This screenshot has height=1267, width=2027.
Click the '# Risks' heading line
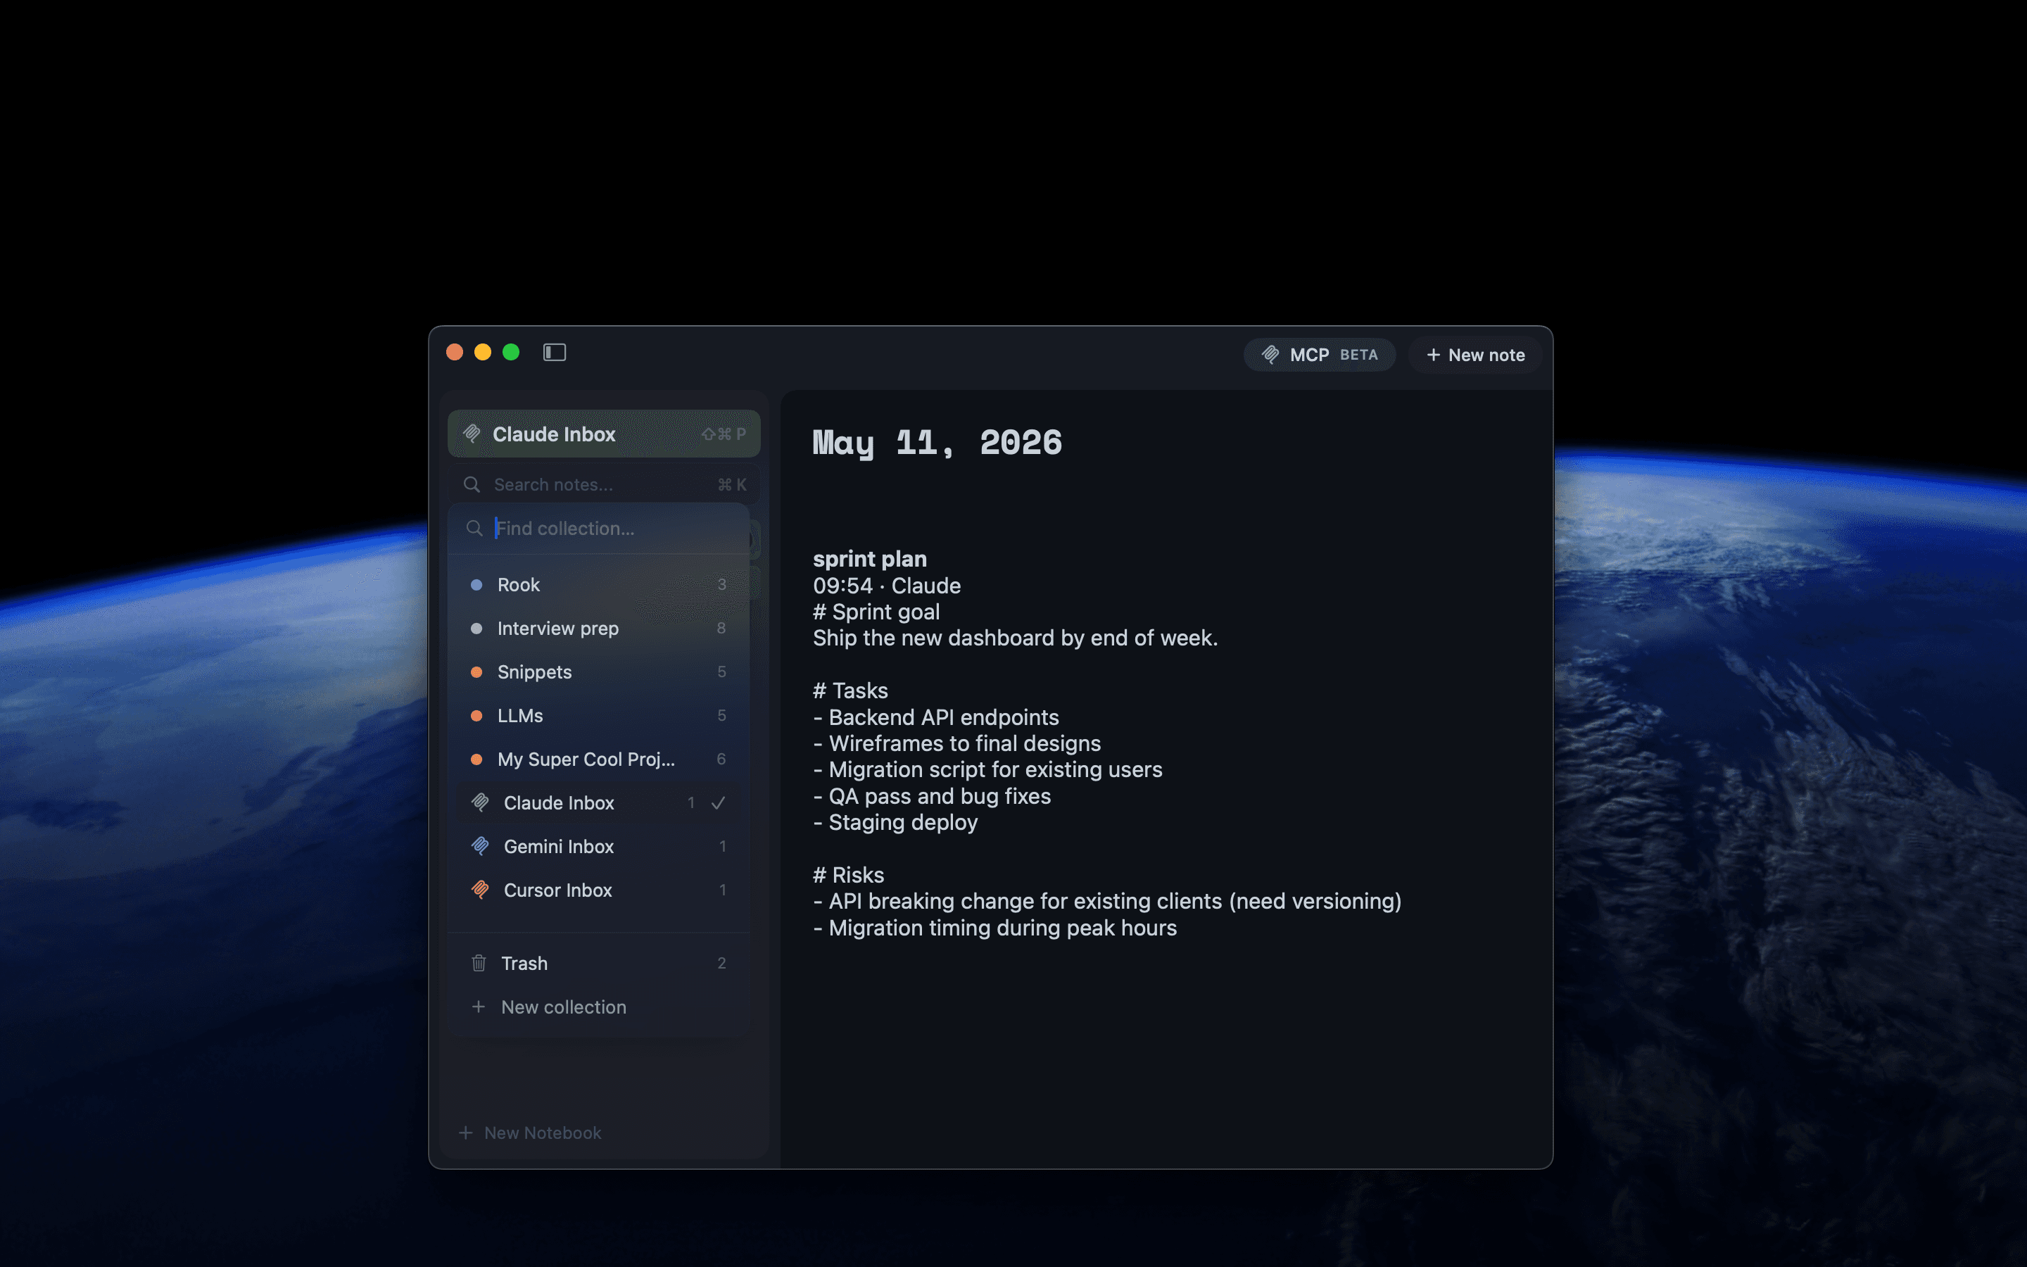pyautogui.click(x=849, y=875)
